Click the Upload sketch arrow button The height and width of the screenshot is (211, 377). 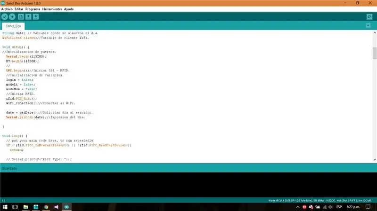(x=12, y=17)
